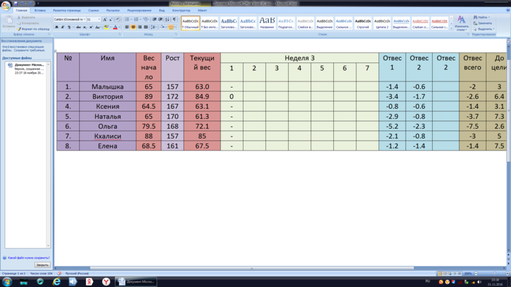Screen dimensions: 511x287
Task: Open the Вставка ribbon tab
Action: click(x=40, y=11)
